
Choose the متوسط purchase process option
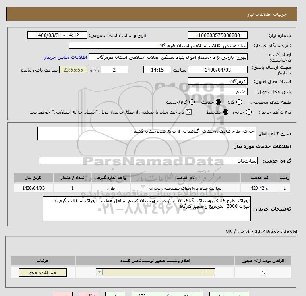[225, 112]
